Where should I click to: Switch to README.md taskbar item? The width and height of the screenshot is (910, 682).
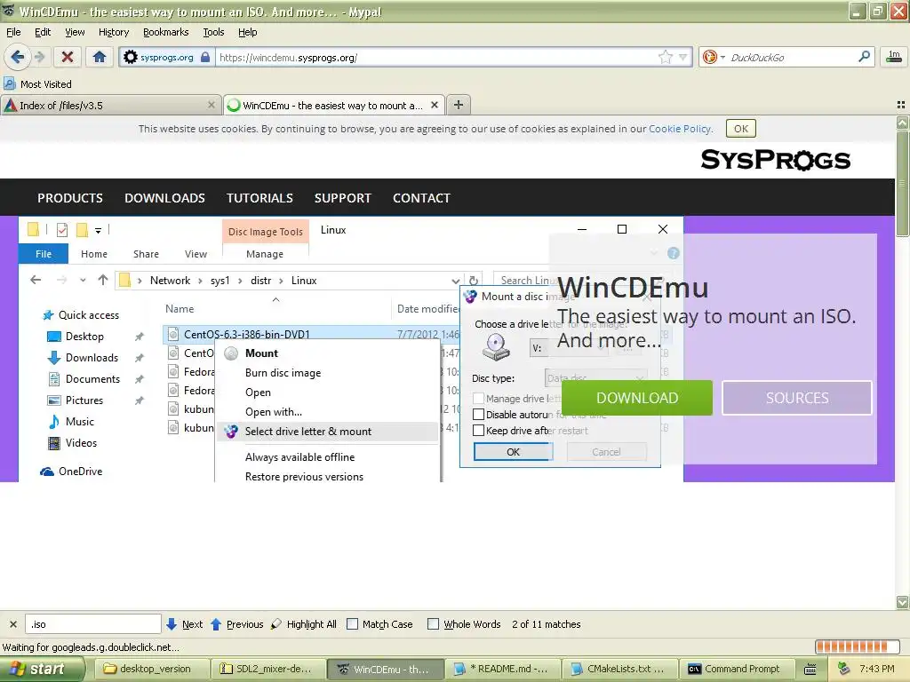pyautogui.click(x=501, y=669)
